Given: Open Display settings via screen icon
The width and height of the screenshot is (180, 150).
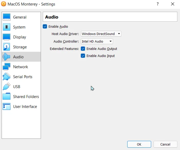Looking at the screenshot, I should [6, 37].
